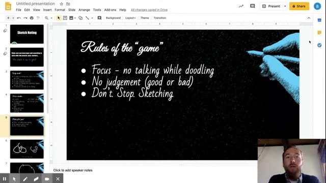326x183 pixels.
Task: Open the Tools menu
Action: tap(97, 10)
